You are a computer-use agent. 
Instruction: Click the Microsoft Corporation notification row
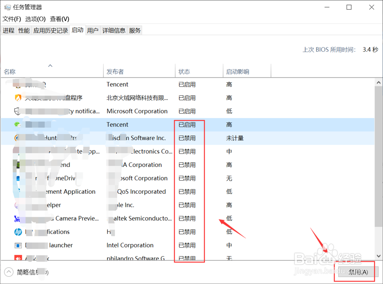(x=188, y=111)
